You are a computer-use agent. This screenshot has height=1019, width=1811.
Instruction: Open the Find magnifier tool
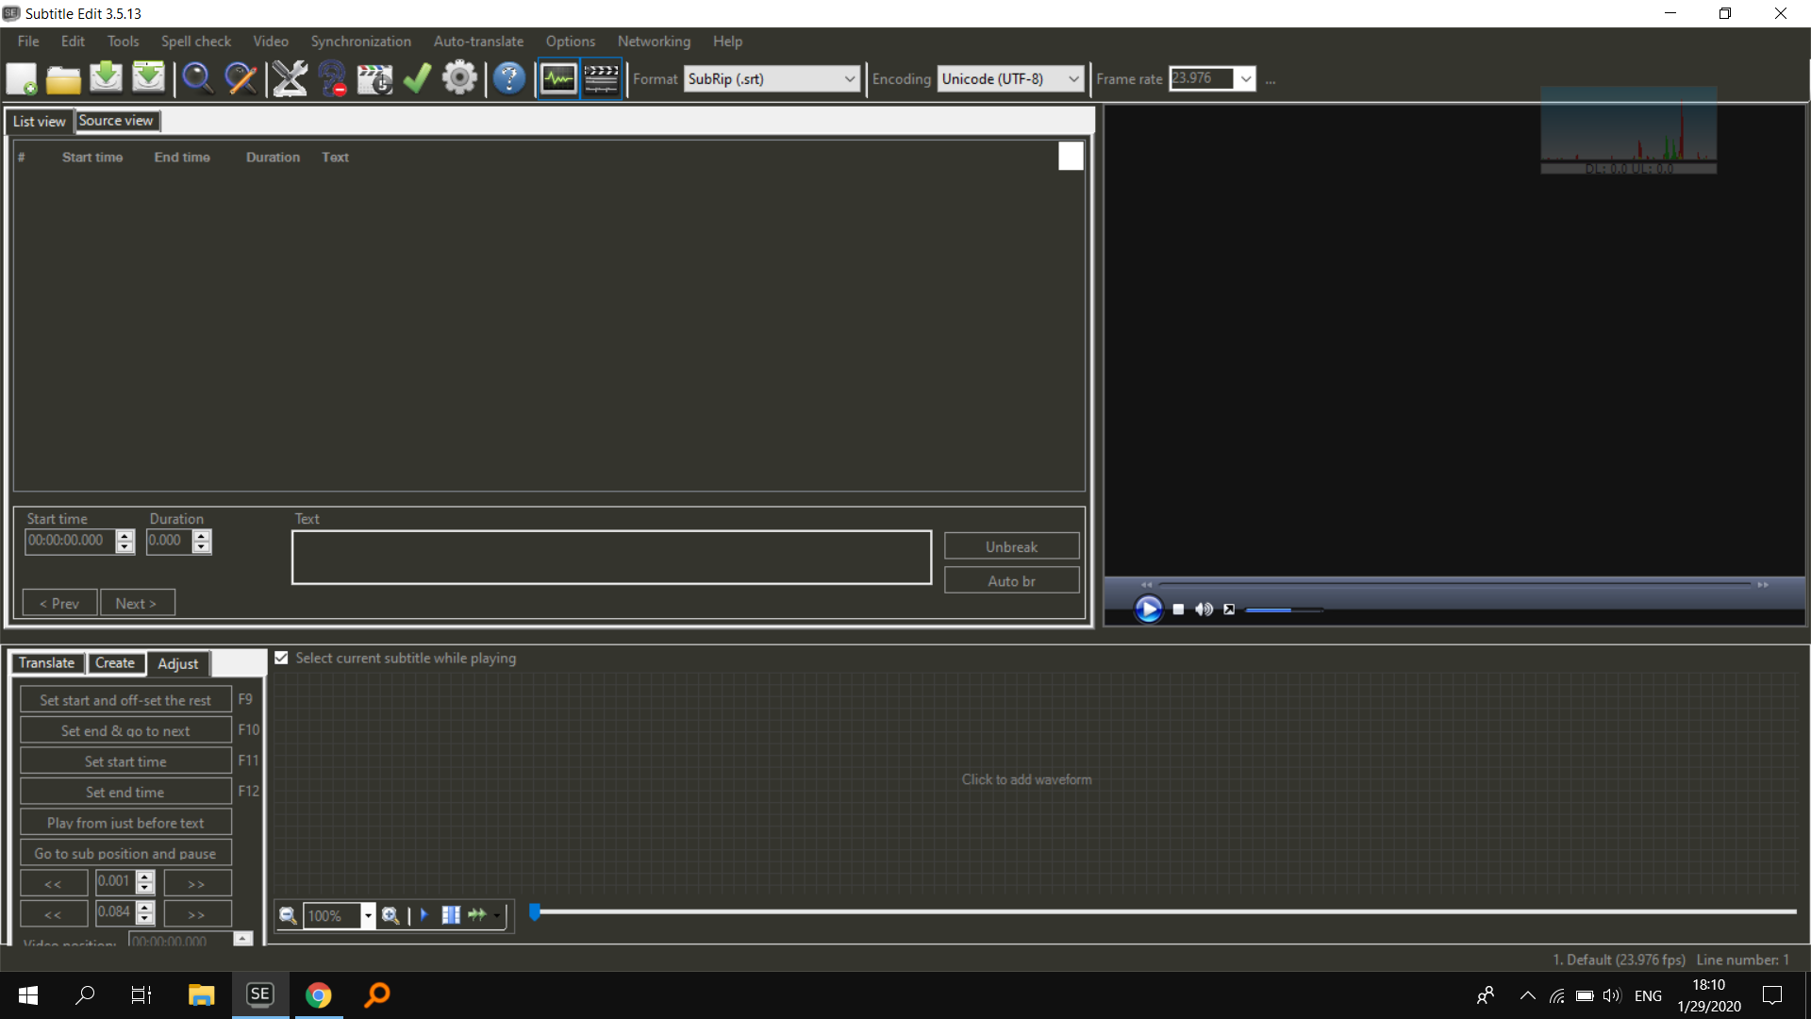click(197, 78)
